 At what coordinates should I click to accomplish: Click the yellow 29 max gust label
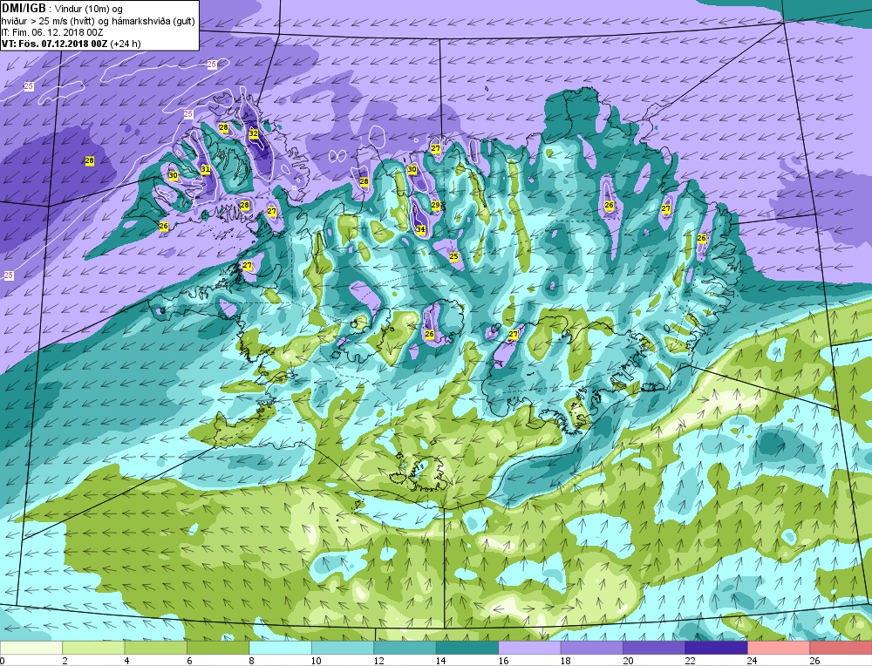435,205
